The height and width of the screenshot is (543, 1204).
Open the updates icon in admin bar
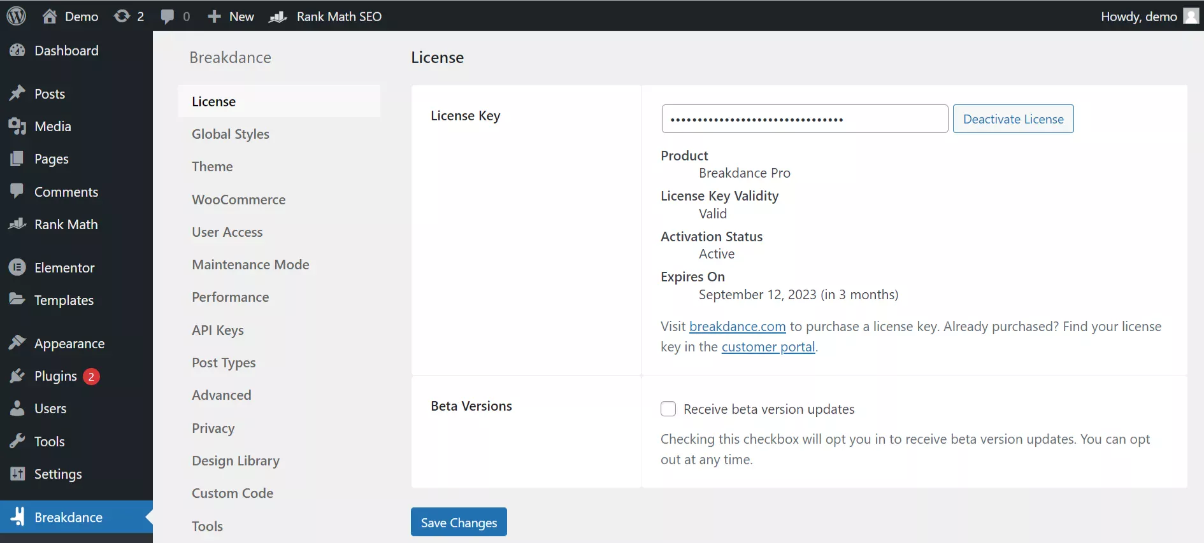coord(122,16)
